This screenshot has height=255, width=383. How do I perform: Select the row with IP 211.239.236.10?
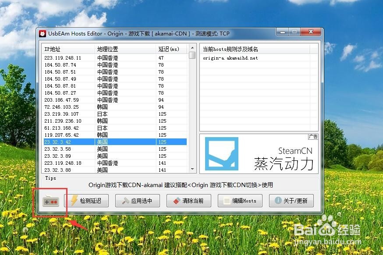coord(115,121)
